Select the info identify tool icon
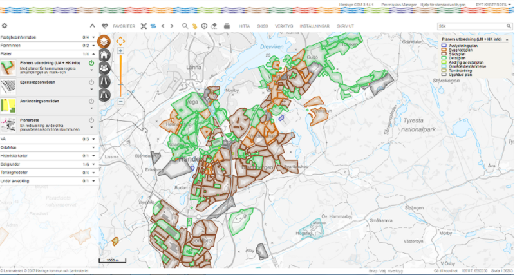Viewport: 515px width, 275px height. pos(203,26)
